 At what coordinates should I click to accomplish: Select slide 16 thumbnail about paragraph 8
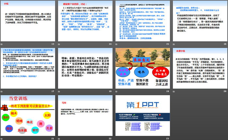click(x=200, y=21)
